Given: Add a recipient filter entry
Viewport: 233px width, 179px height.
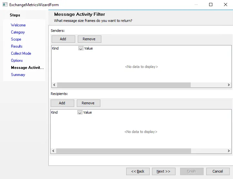Looking at the screenshot, I should [x=62, y=103].
